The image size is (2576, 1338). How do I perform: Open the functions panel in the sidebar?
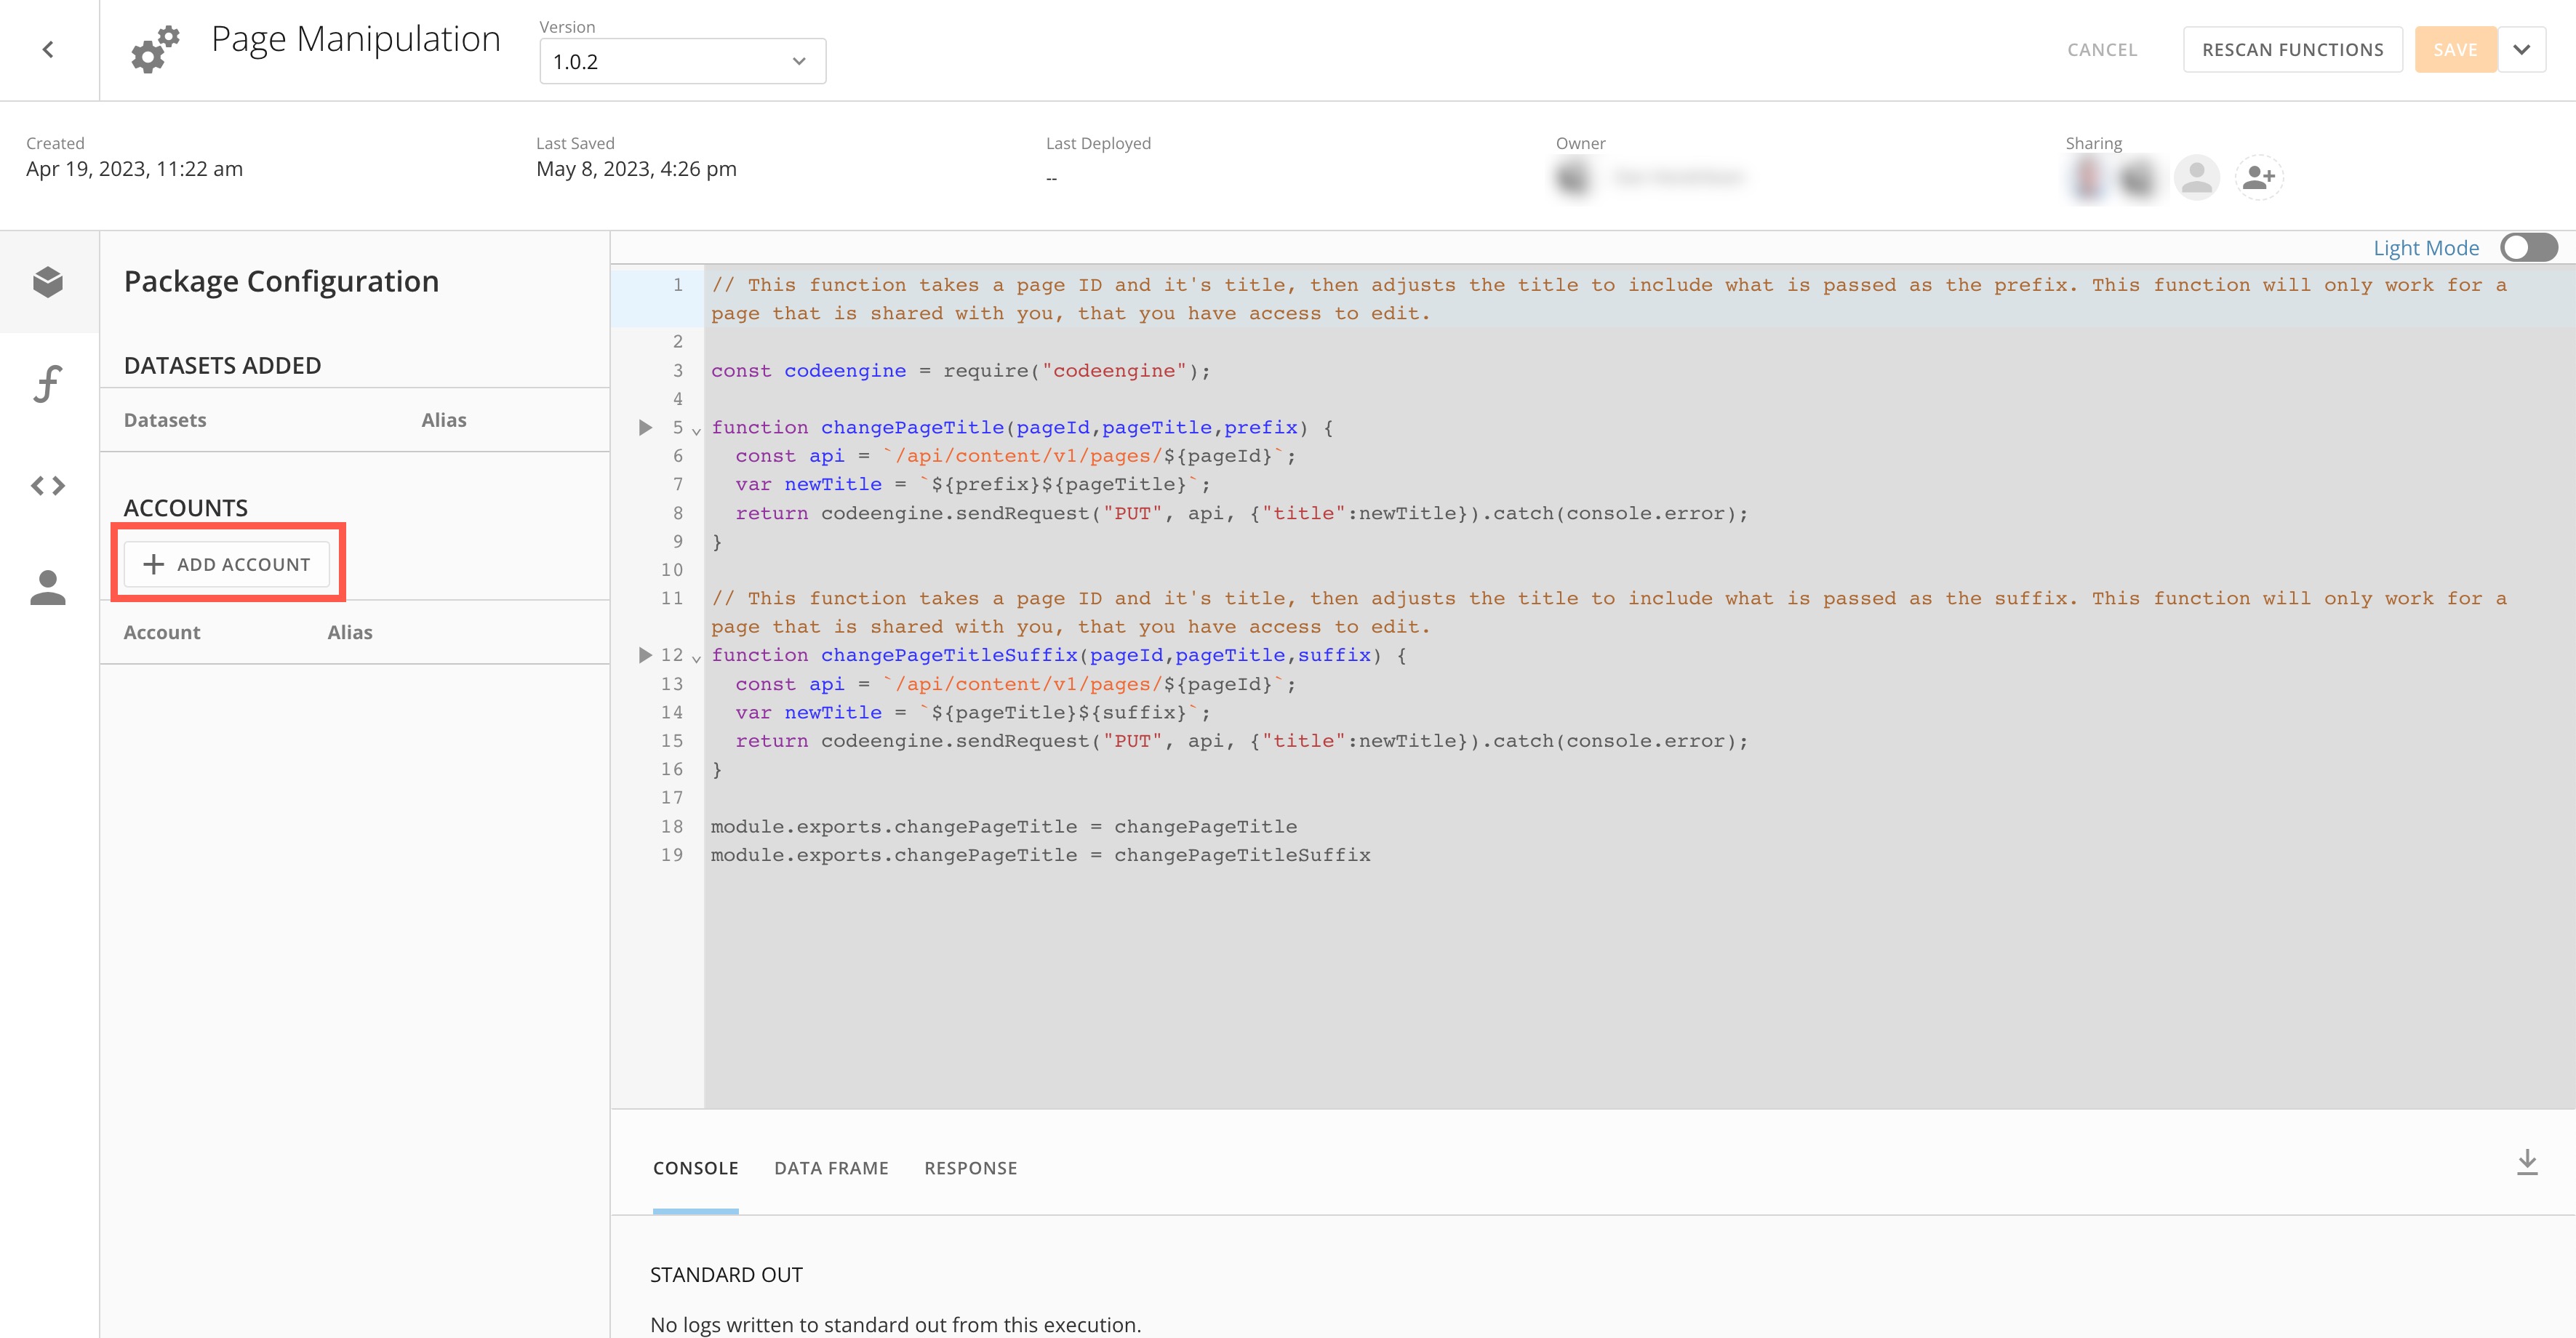point(47,384)
